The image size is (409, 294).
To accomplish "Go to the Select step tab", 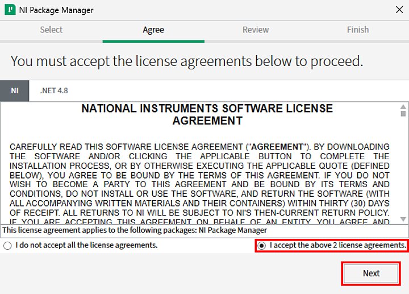I will coord(51,30).
